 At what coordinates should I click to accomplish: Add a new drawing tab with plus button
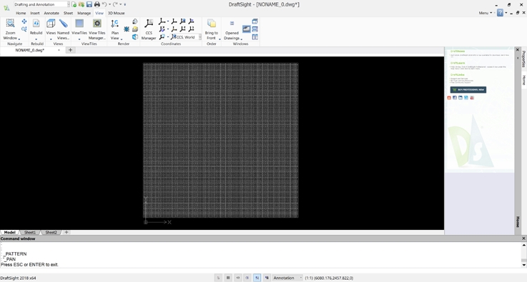click(70, 50)
